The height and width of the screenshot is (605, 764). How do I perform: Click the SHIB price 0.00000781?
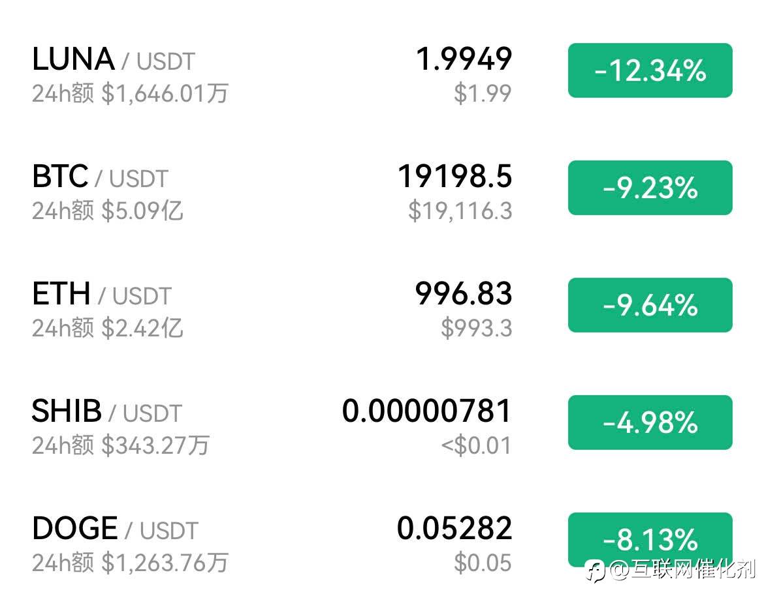(x=427, y=411)
